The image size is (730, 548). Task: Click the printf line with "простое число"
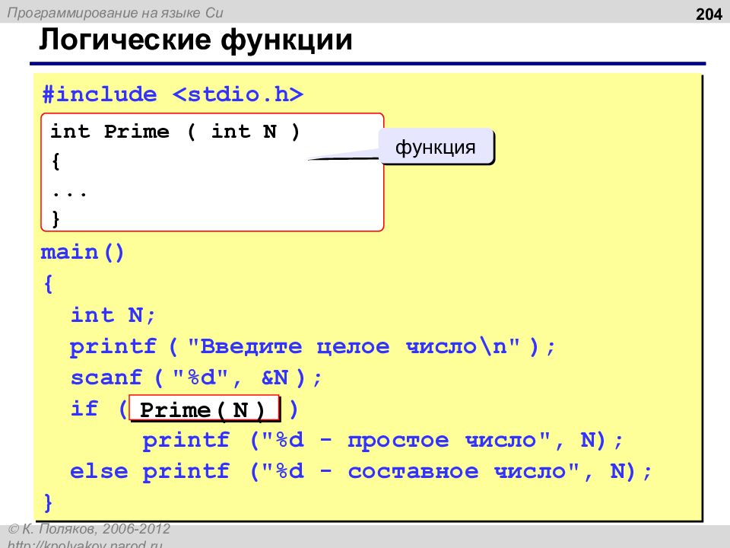382,441
